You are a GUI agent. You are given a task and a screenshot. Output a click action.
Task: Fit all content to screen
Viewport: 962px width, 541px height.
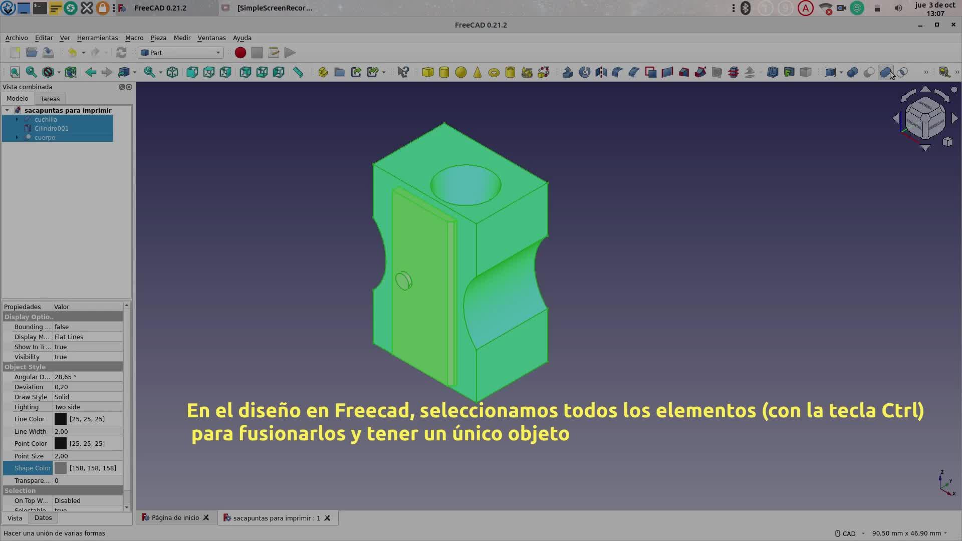click(15, 72)
